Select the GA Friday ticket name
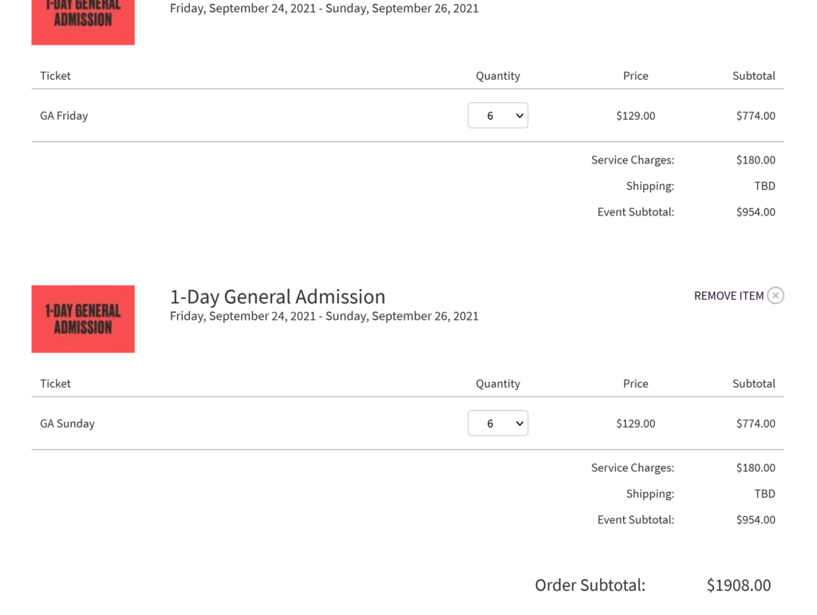 [64, 116]
